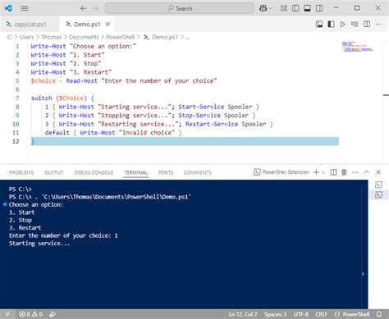Open terminal panel more actions ellipsis
The width and height of the screenshot is (389, 319).
[355, 172]
